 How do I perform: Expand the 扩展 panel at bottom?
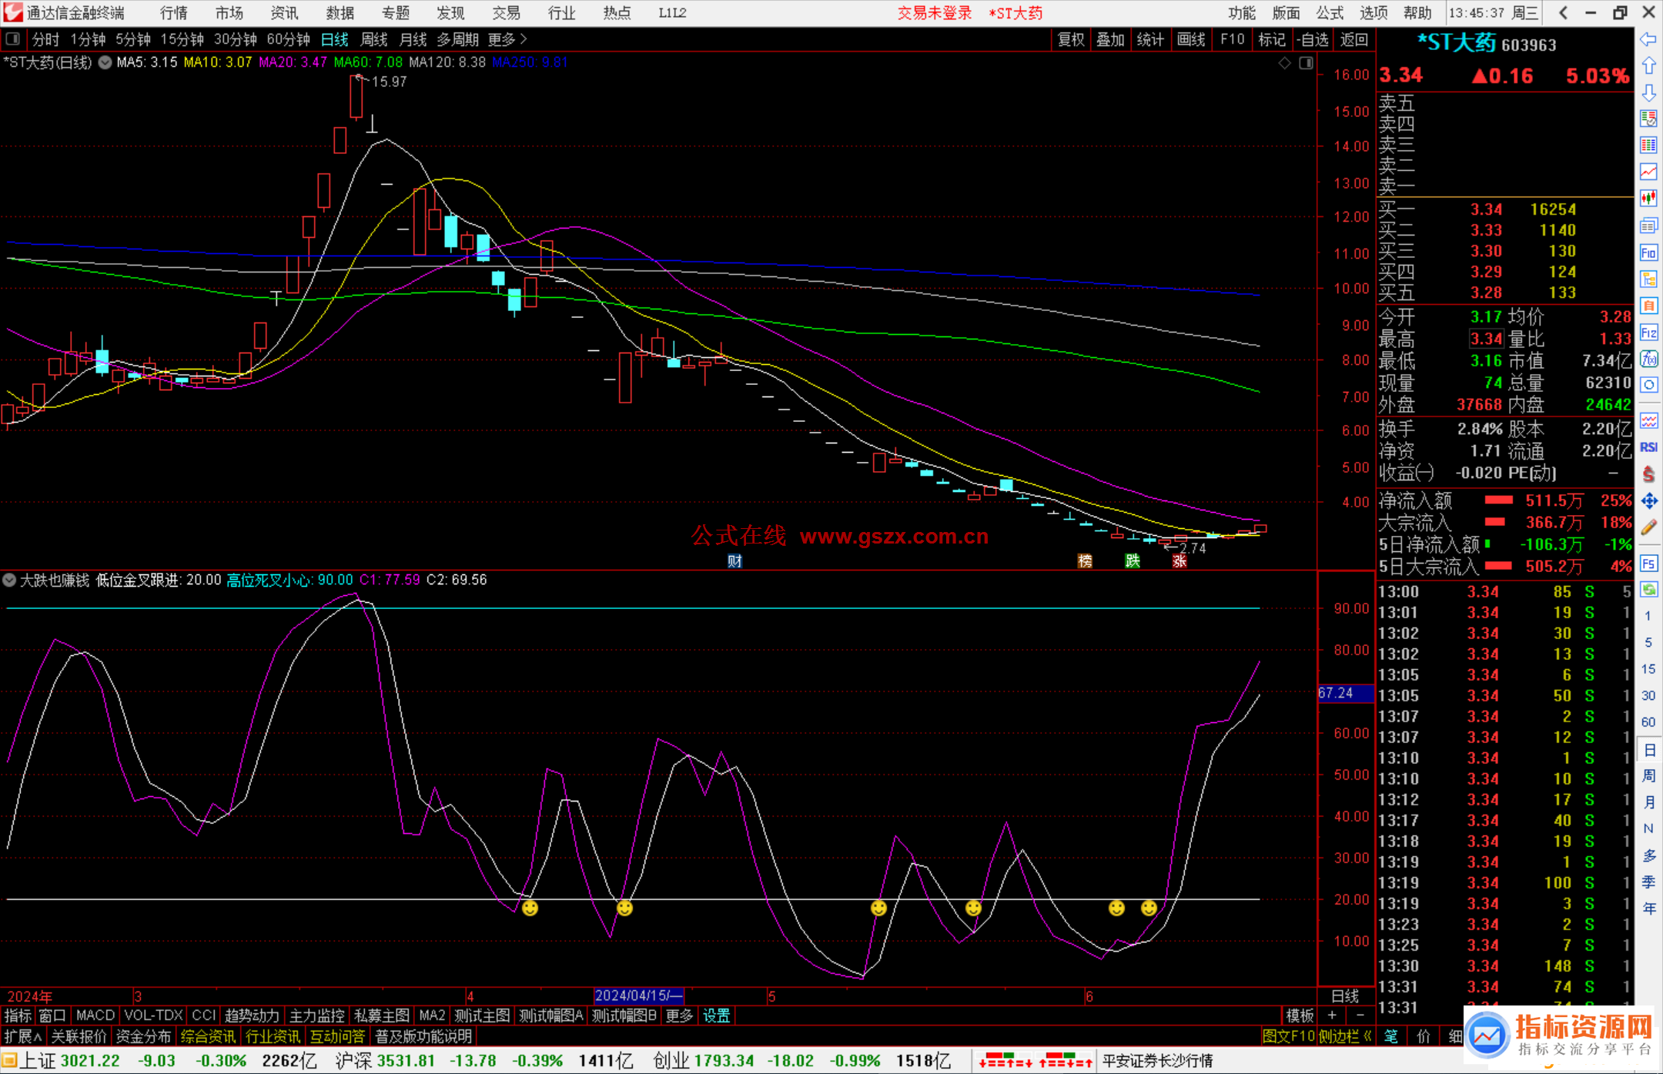pyautogui.click(x=23, y=1036)
